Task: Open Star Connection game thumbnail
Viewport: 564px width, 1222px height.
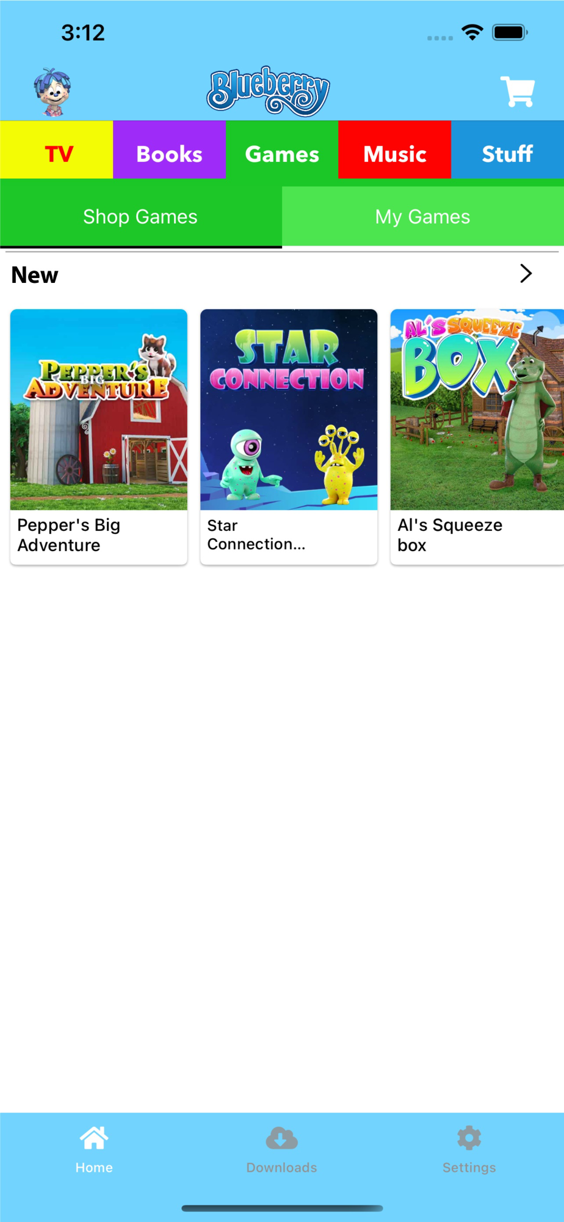Action: pos(289,409)
